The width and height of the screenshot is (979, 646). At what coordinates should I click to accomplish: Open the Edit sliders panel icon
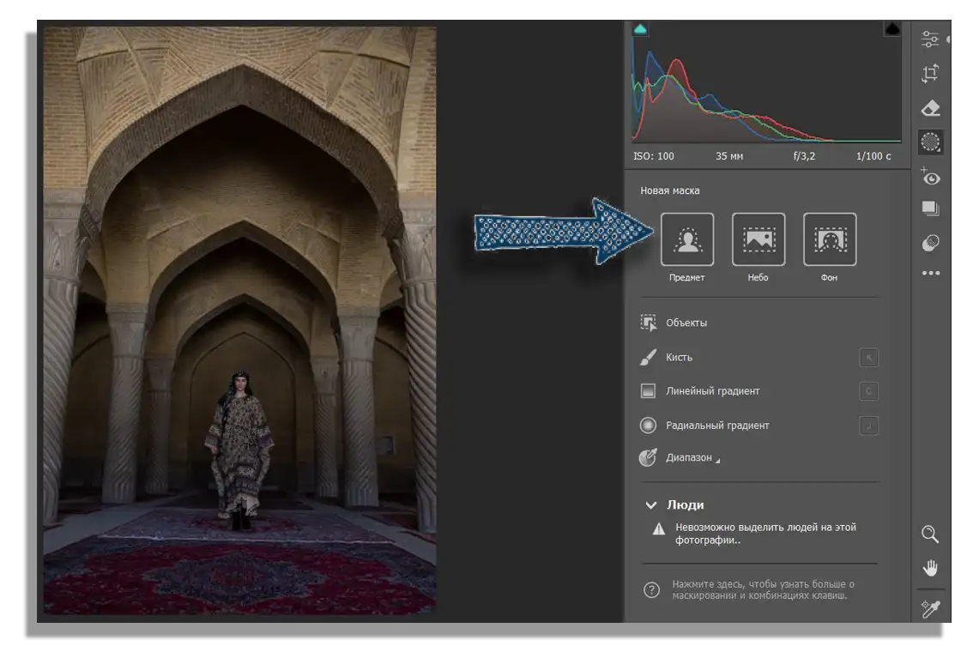pyautogui.click(x=930, y=39)
